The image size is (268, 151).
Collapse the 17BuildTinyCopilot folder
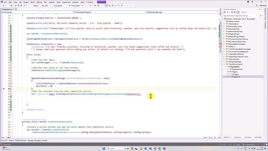(224, 64)
